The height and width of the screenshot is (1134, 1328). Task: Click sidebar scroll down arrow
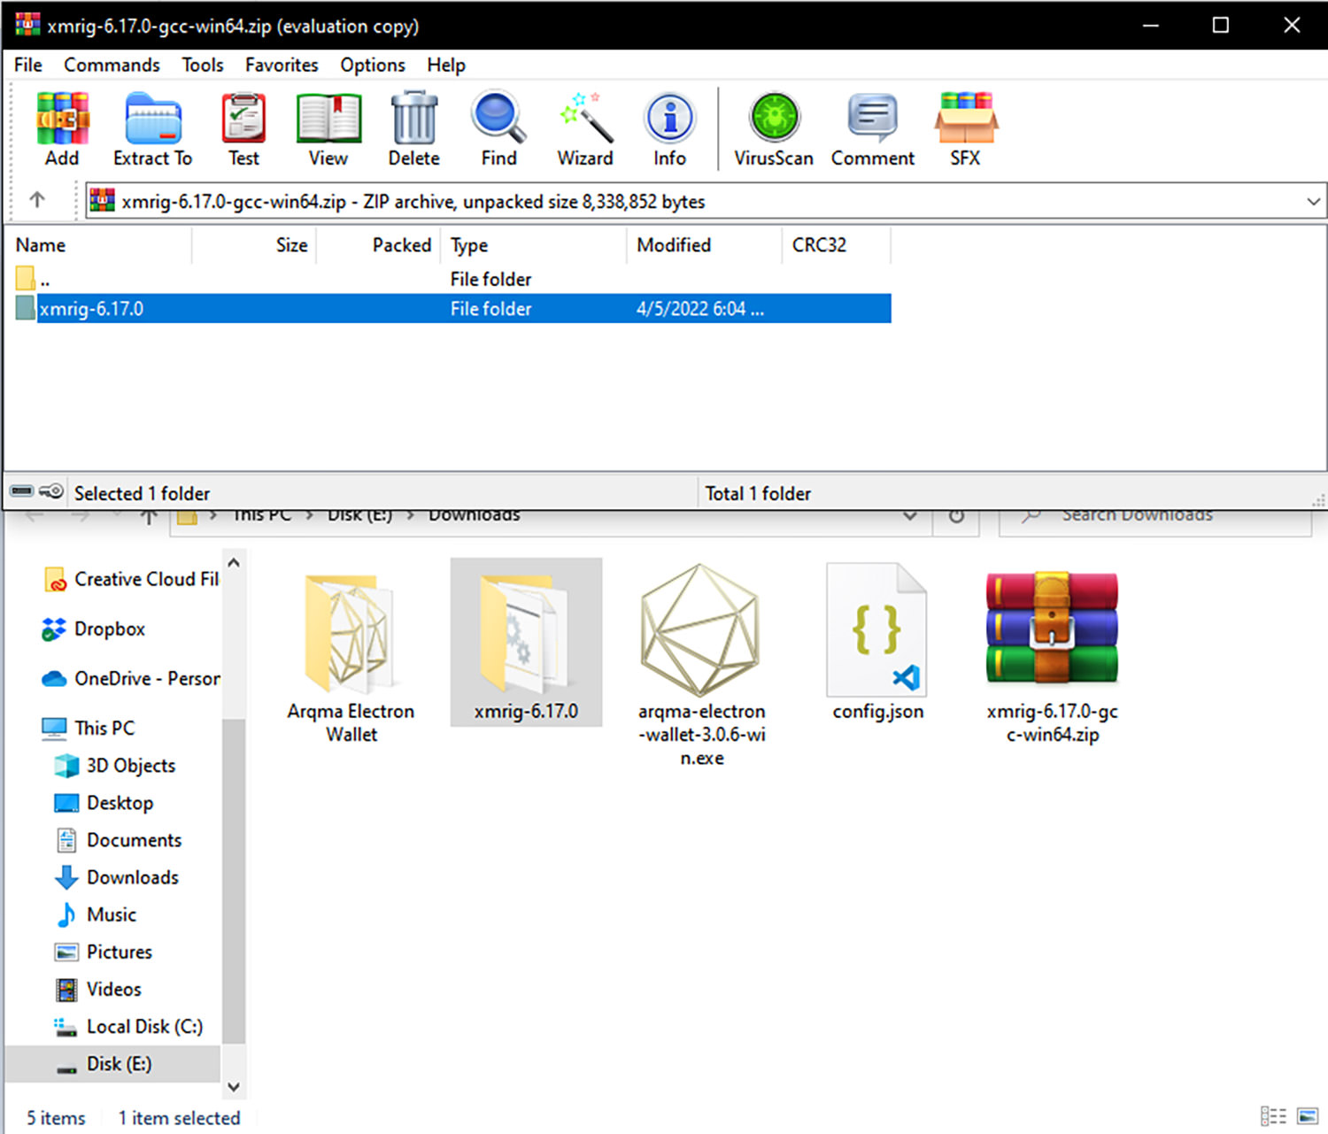(x=234, y=1086)
